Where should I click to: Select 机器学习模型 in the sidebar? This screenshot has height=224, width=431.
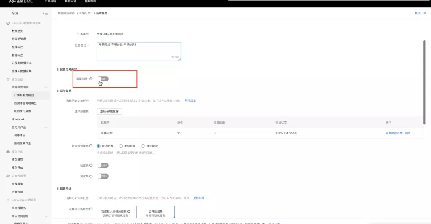22,111
